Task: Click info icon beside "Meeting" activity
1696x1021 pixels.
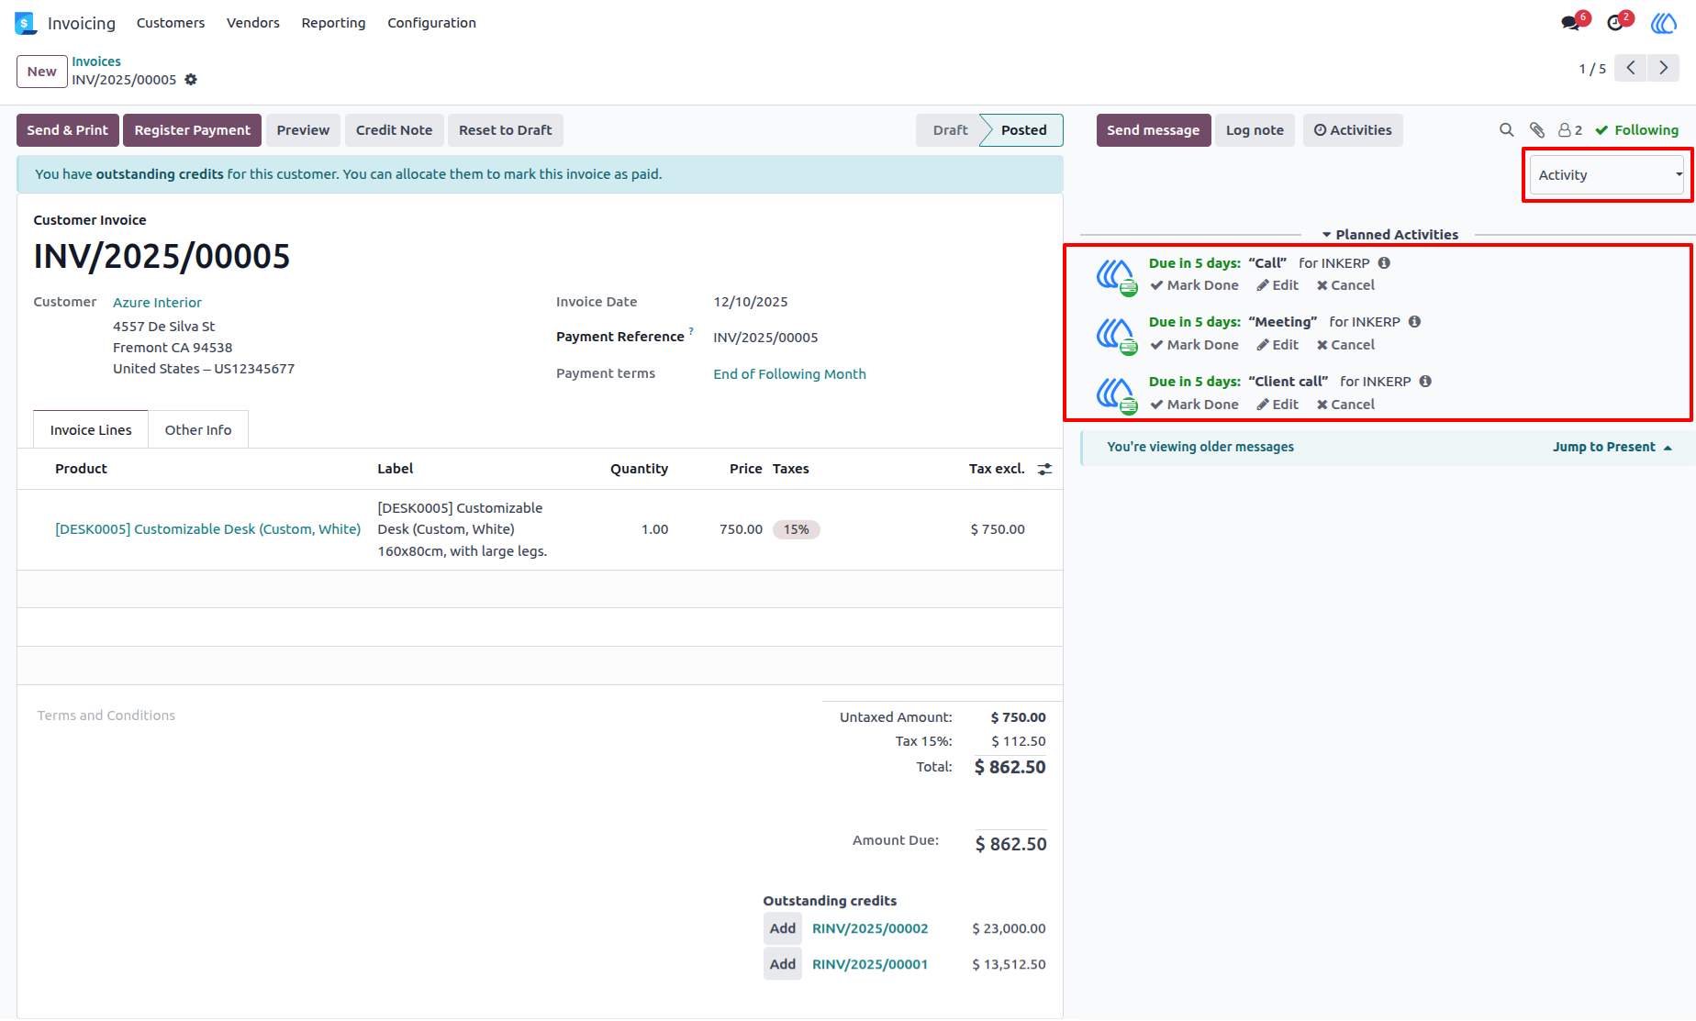Action: tap(1414, 322)
